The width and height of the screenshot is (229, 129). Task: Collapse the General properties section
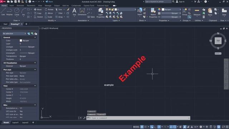(35, 37)
